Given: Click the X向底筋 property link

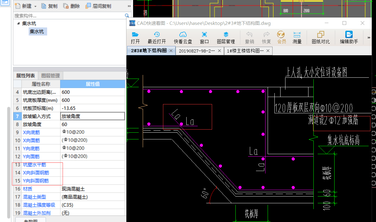Looking at the screenshot, I should pos(31,132).
